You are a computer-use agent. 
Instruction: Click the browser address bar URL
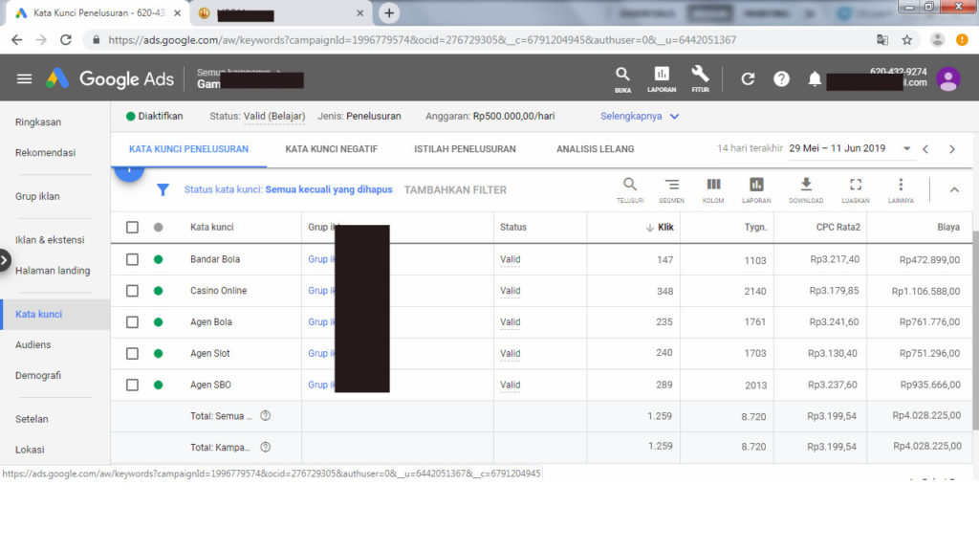click(x=422, y=40)
